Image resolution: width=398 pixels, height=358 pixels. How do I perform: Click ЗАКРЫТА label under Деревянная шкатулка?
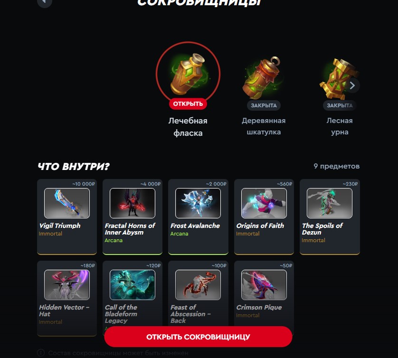pos(264,105)
